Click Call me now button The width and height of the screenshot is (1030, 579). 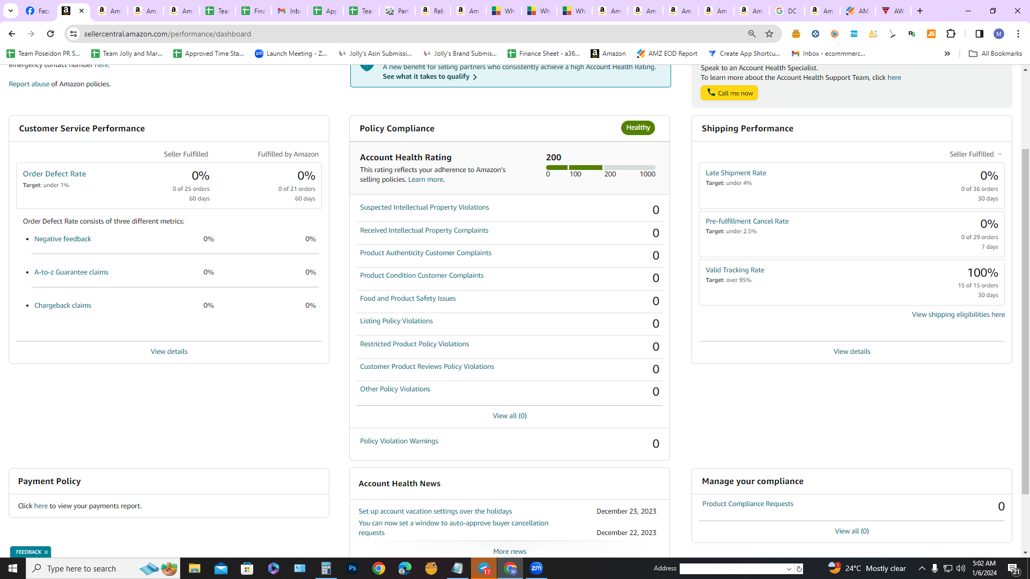729,93
